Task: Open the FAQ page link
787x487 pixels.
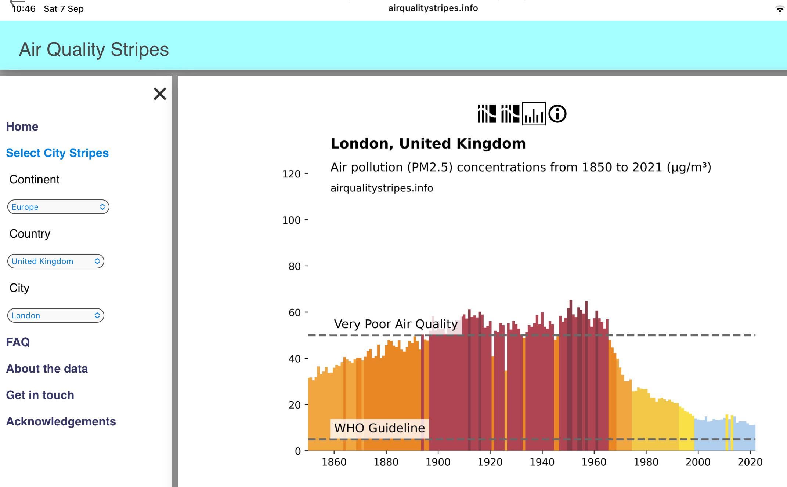Action: coord(18,342)
